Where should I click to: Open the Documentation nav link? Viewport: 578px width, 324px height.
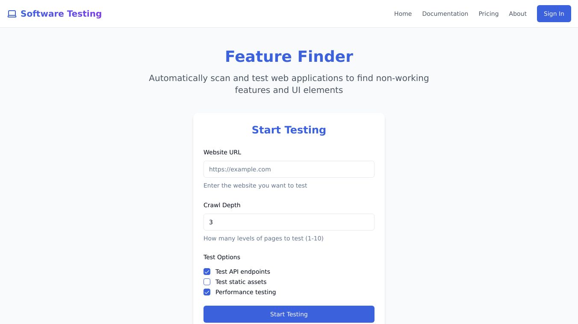pos(445,14)
